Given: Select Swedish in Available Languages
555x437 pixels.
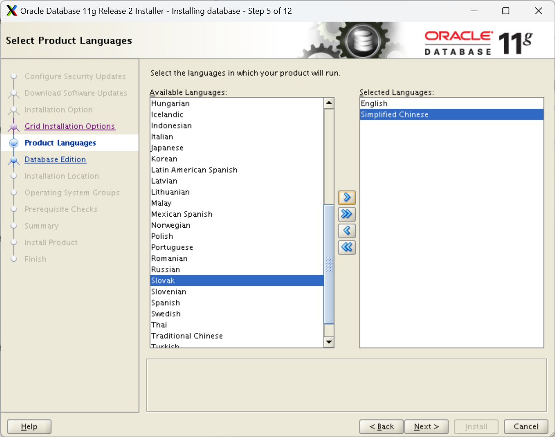Looking at the screenshot, I should tap(237, 314).
